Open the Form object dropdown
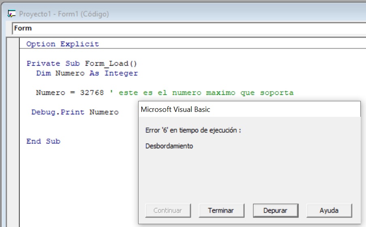Image resolution: width=366 pixels, height=227 pixels. point(186,28)
